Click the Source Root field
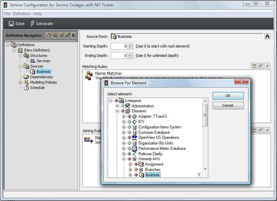277x201 pixels. [187, 36]
